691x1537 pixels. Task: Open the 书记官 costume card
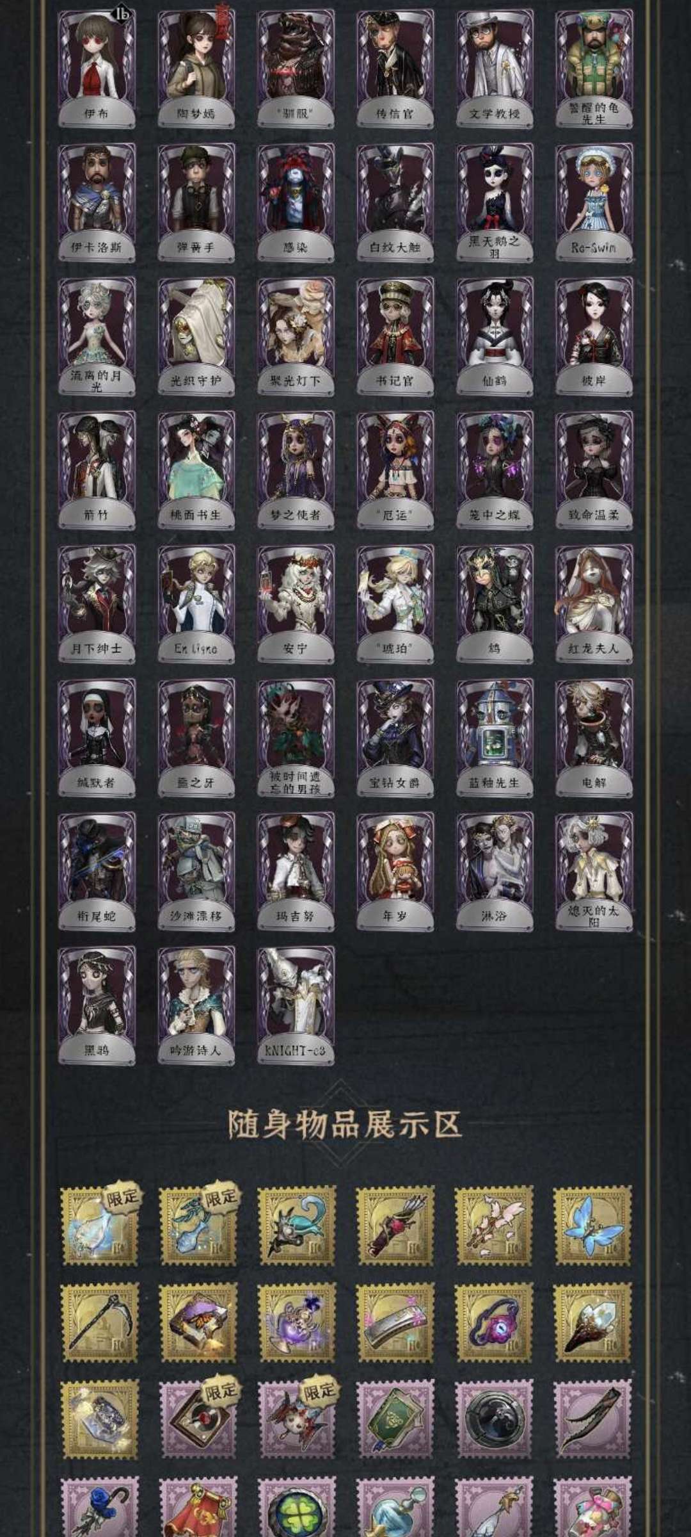pyautogui.click(x=395, y=336)
